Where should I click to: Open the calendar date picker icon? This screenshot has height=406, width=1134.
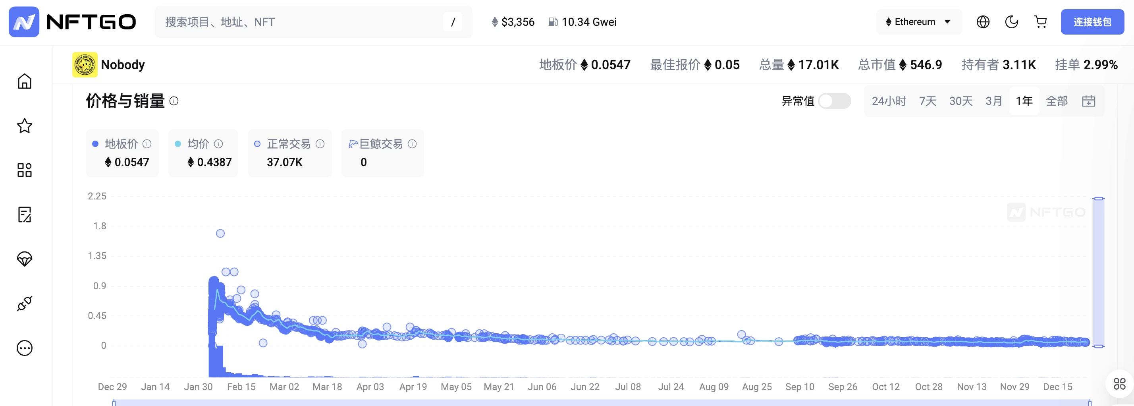[x=1088, y=101]
